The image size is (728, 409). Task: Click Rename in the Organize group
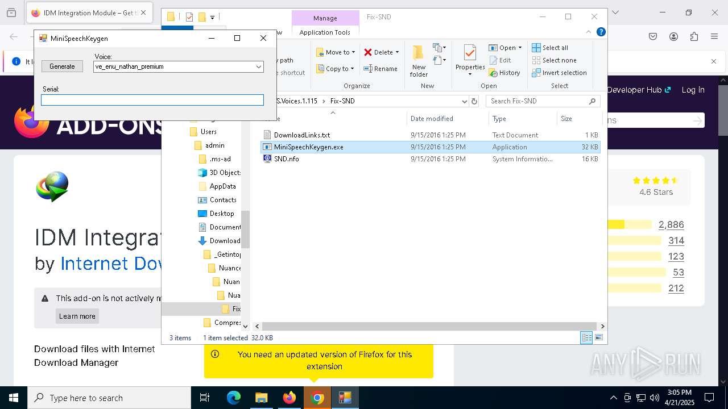pyautogui.click(x=380, y=69)
